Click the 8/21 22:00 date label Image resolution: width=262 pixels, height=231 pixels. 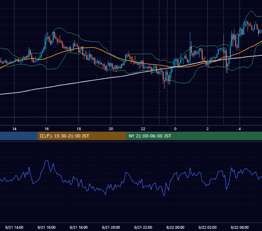point(143,227)
